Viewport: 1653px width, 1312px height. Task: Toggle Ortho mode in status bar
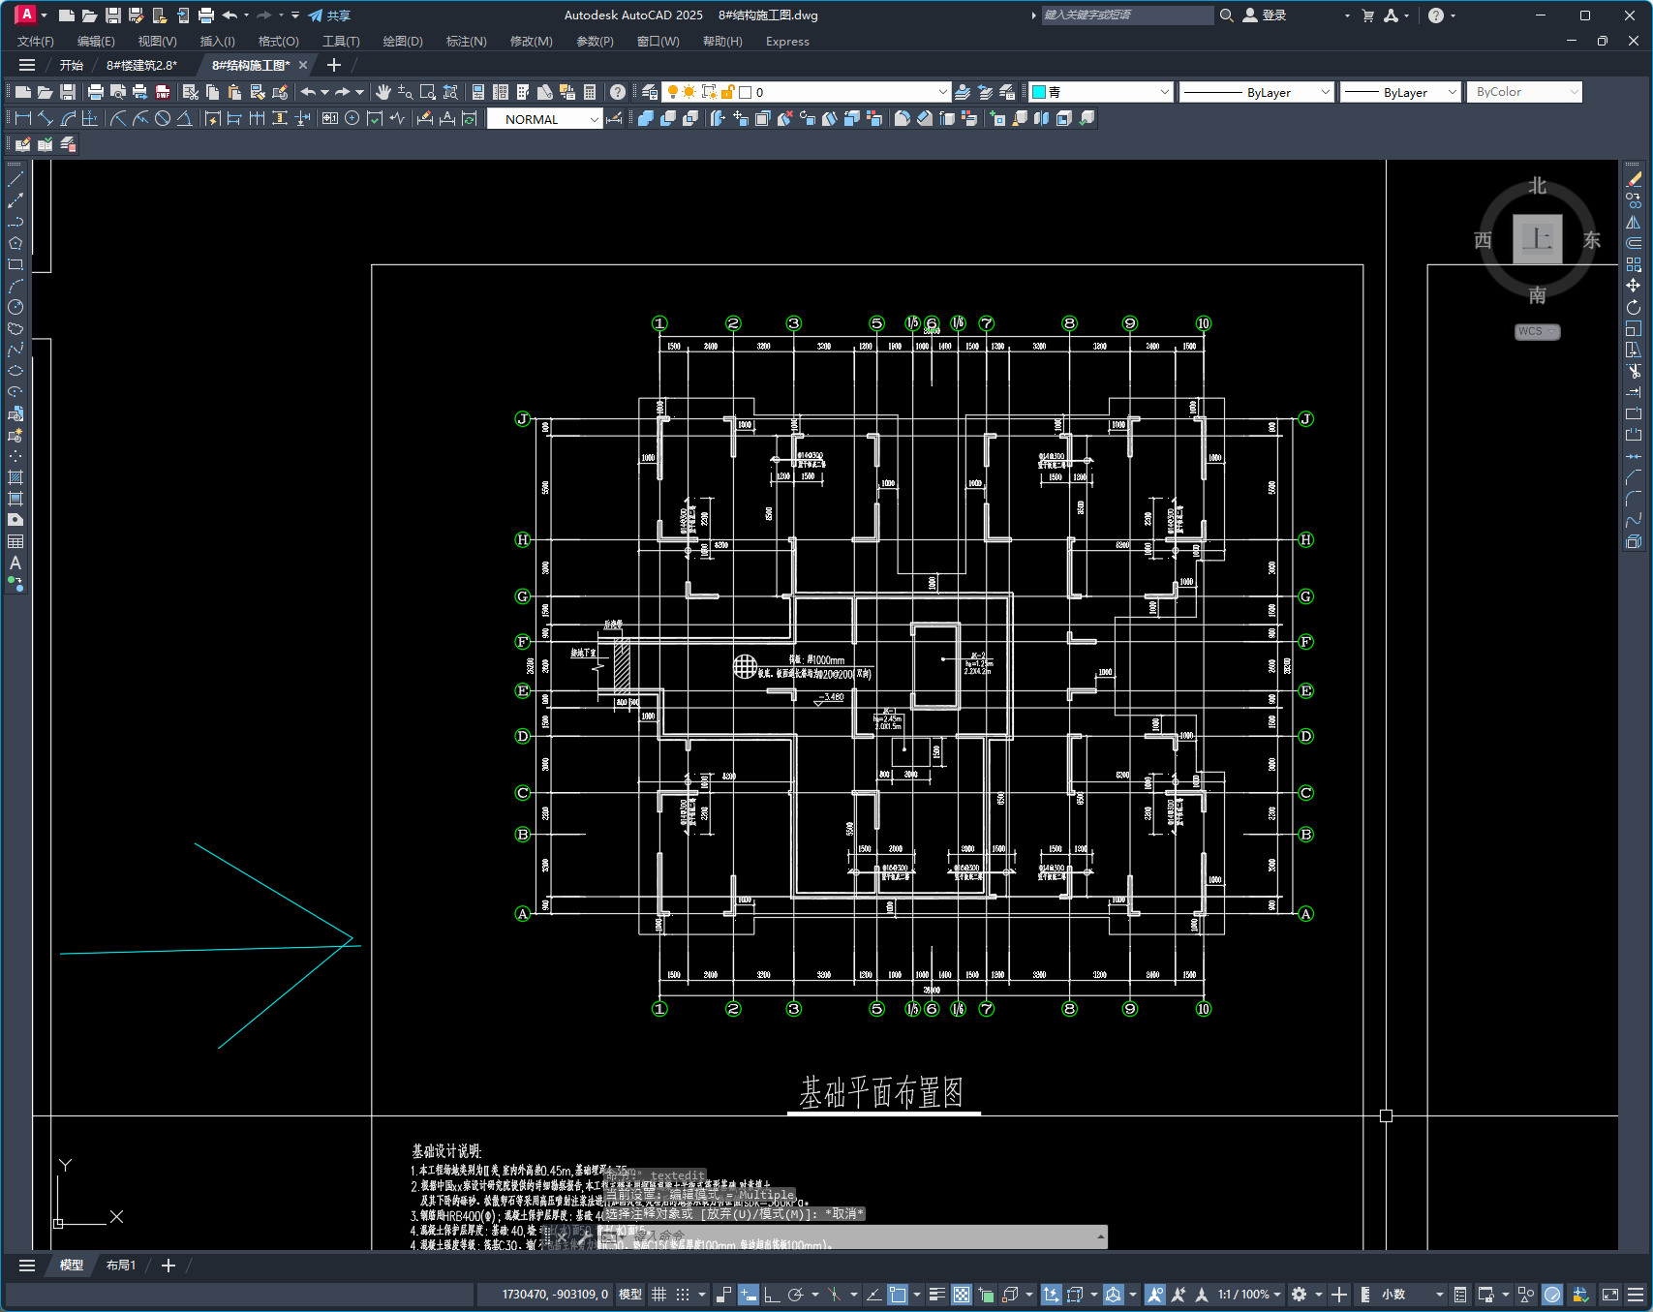pos(772,1295)
